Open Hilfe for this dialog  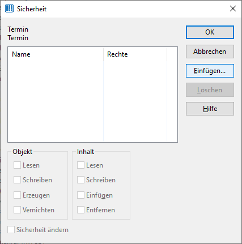(210, 109)
